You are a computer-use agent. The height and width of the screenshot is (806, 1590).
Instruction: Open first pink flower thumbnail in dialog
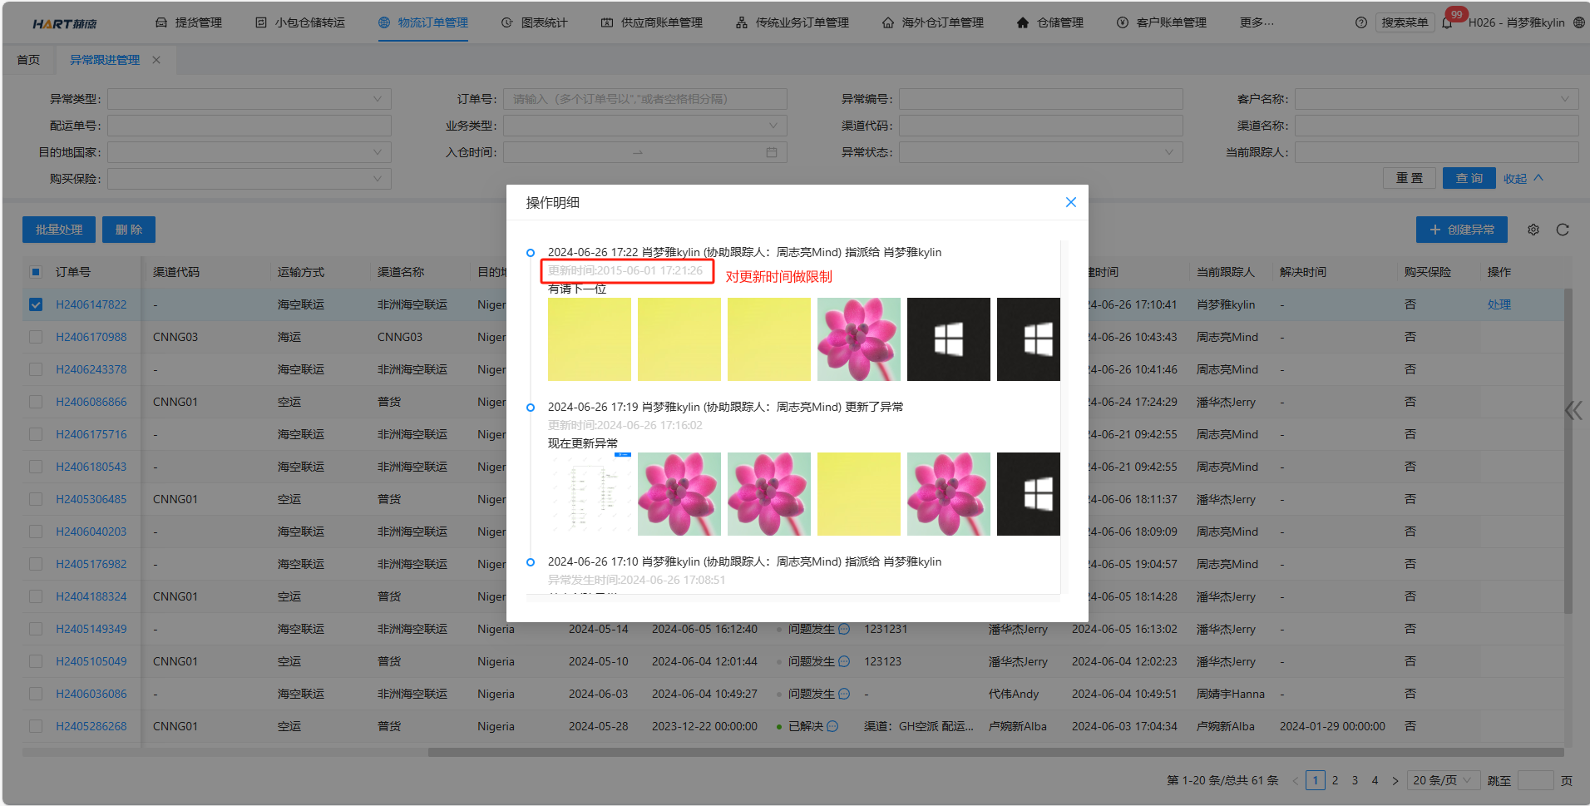858,339
